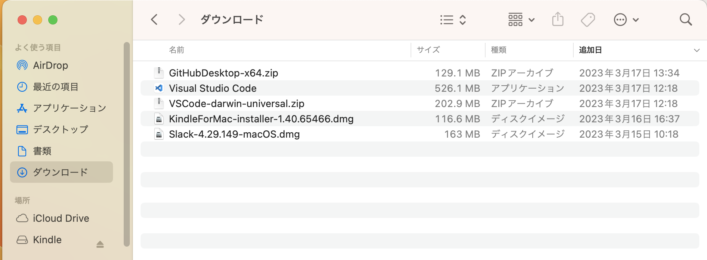The width and height of the screenshot is (707, 260).
Task: Eject the Kindle volume
Action: 100,244
